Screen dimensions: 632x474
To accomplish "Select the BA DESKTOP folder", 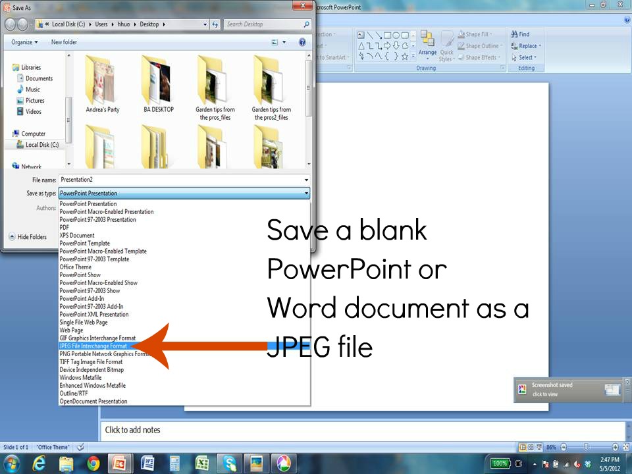I will point(159,85).
